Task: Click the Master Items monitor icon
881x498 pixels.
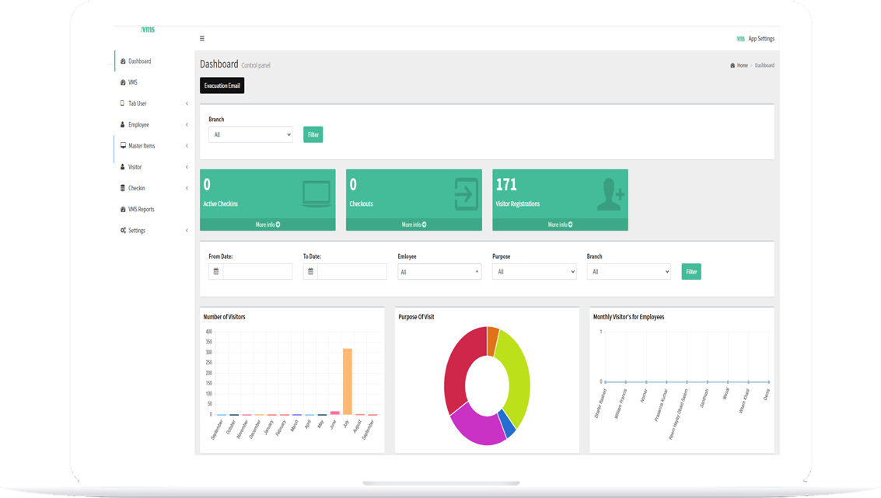Action: [x=122, y=145]
